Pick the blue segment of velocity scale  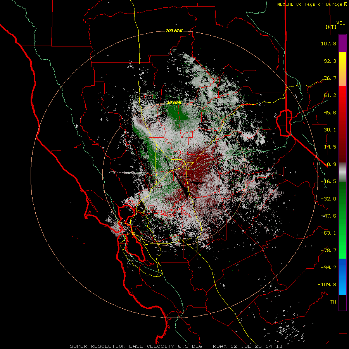click(x=342, y=276)
